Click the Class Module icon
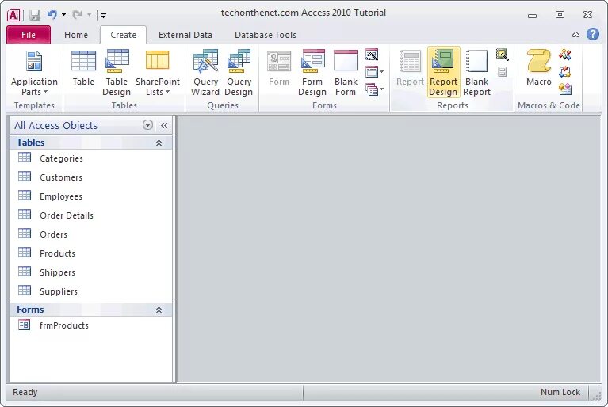608x407 pixels. (565, 72)
